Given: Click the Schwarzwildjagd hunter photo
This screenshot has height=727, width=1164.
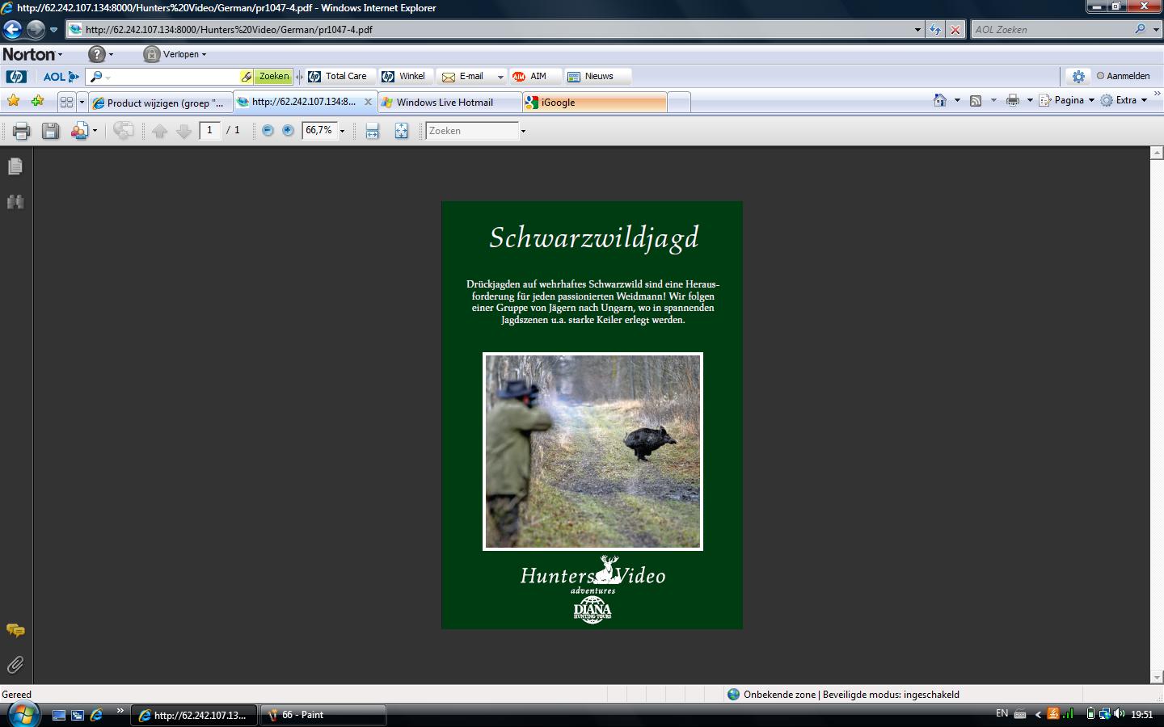Looking at the screenshot, I should tap(593, 452).
